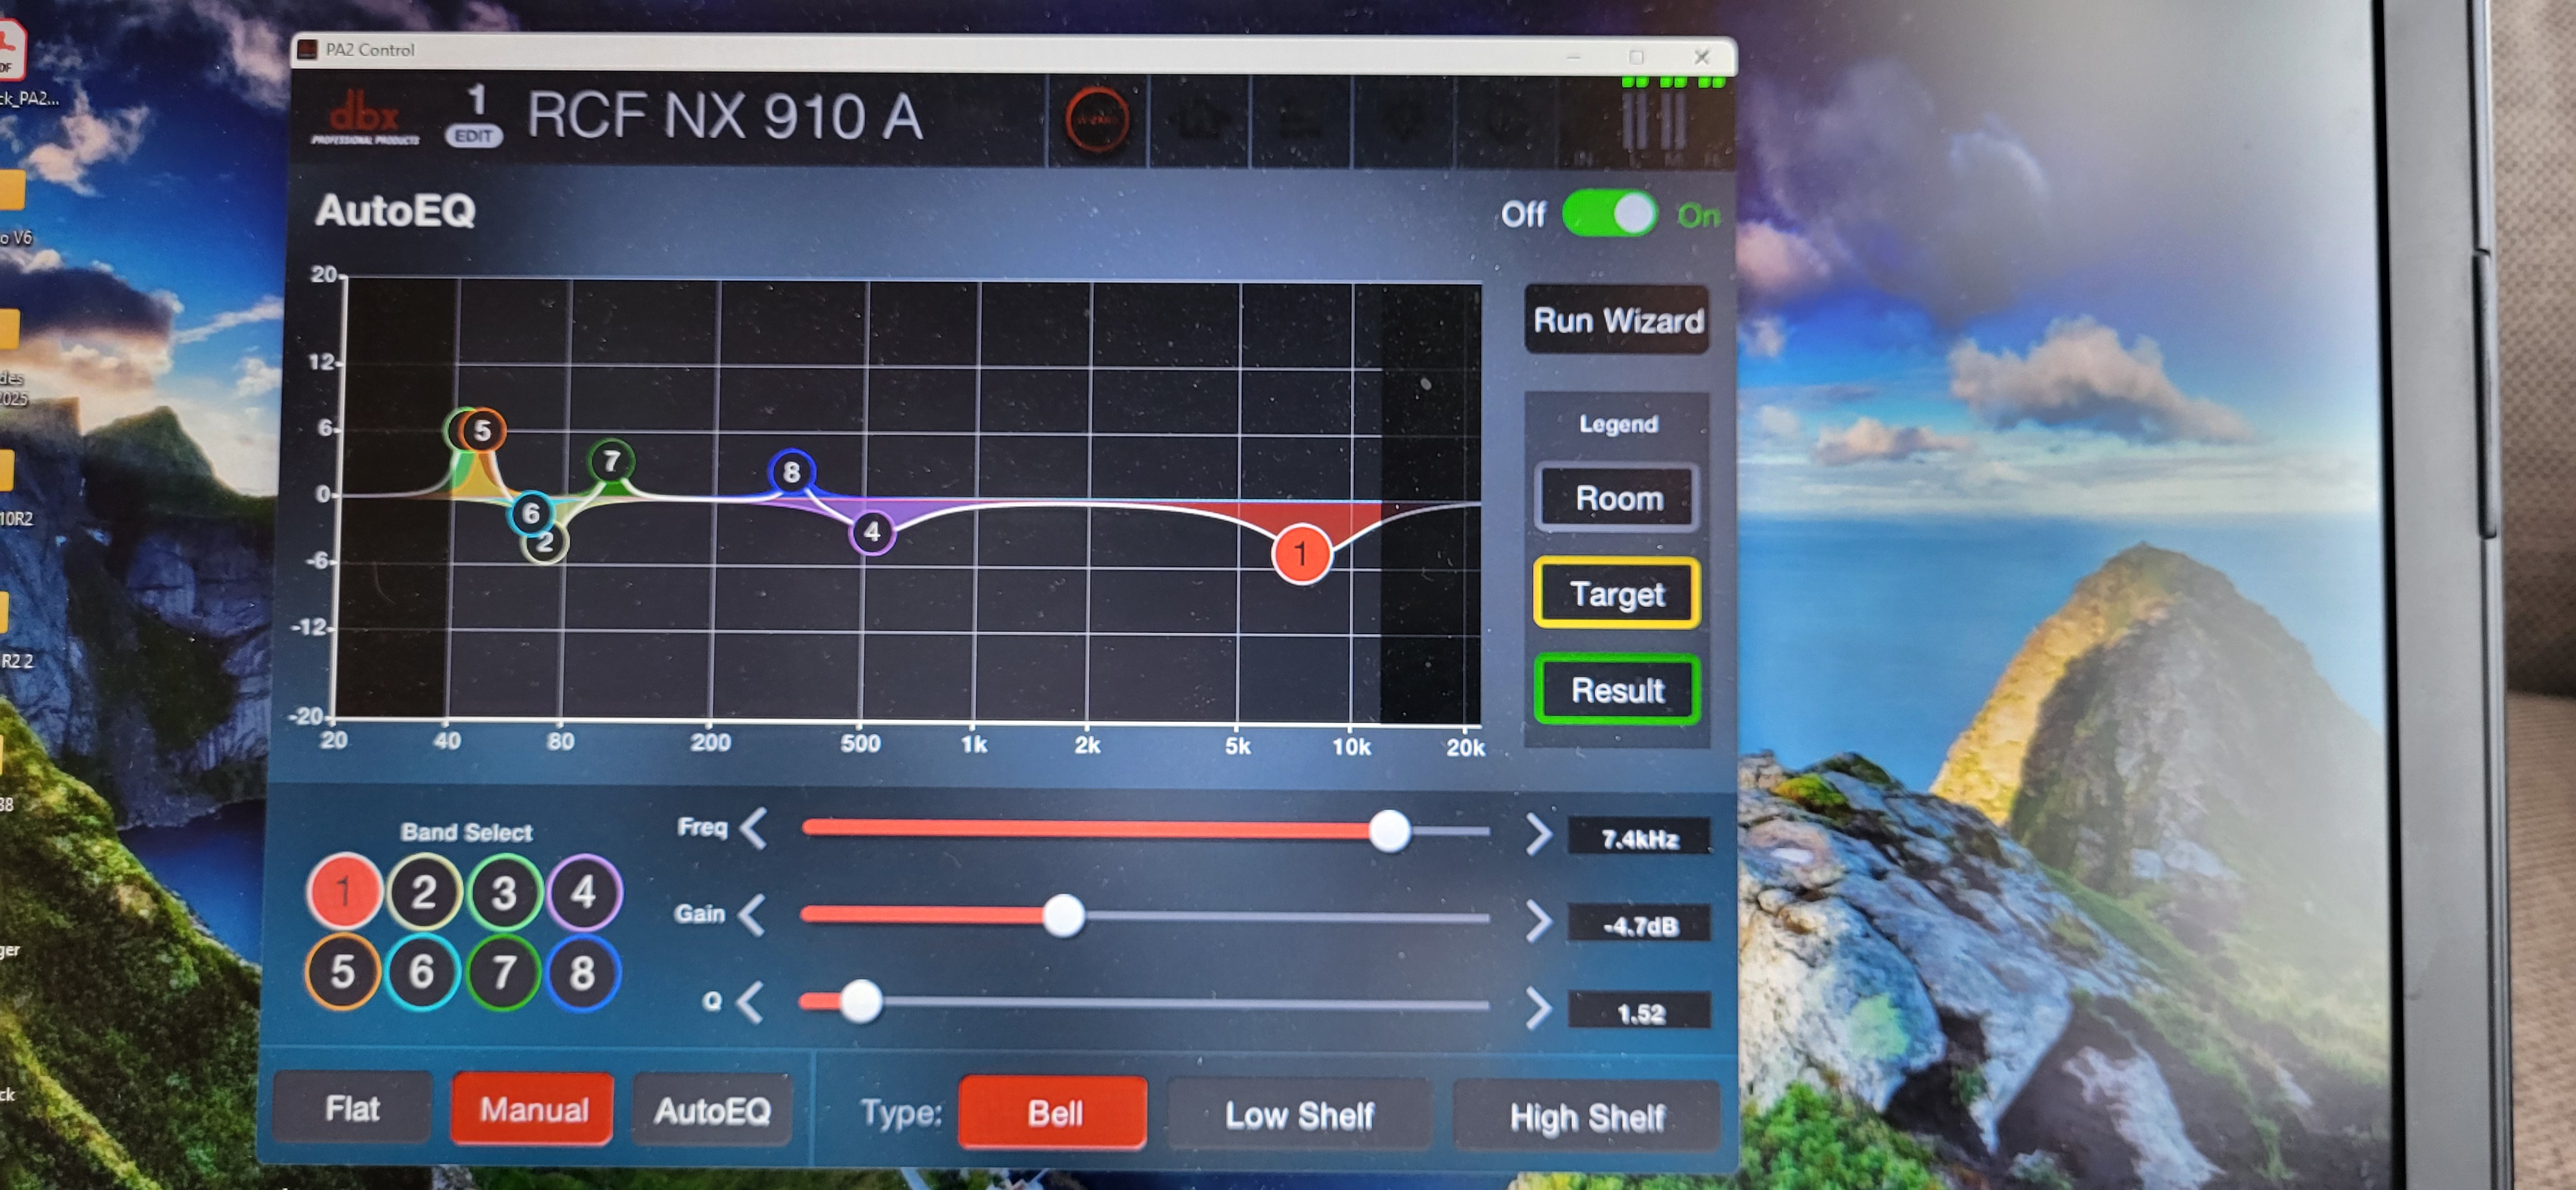Click the red Wizard circle icon in header
The image size is (2576, 1190).
pyautogui.click(x=1097, y=119)
